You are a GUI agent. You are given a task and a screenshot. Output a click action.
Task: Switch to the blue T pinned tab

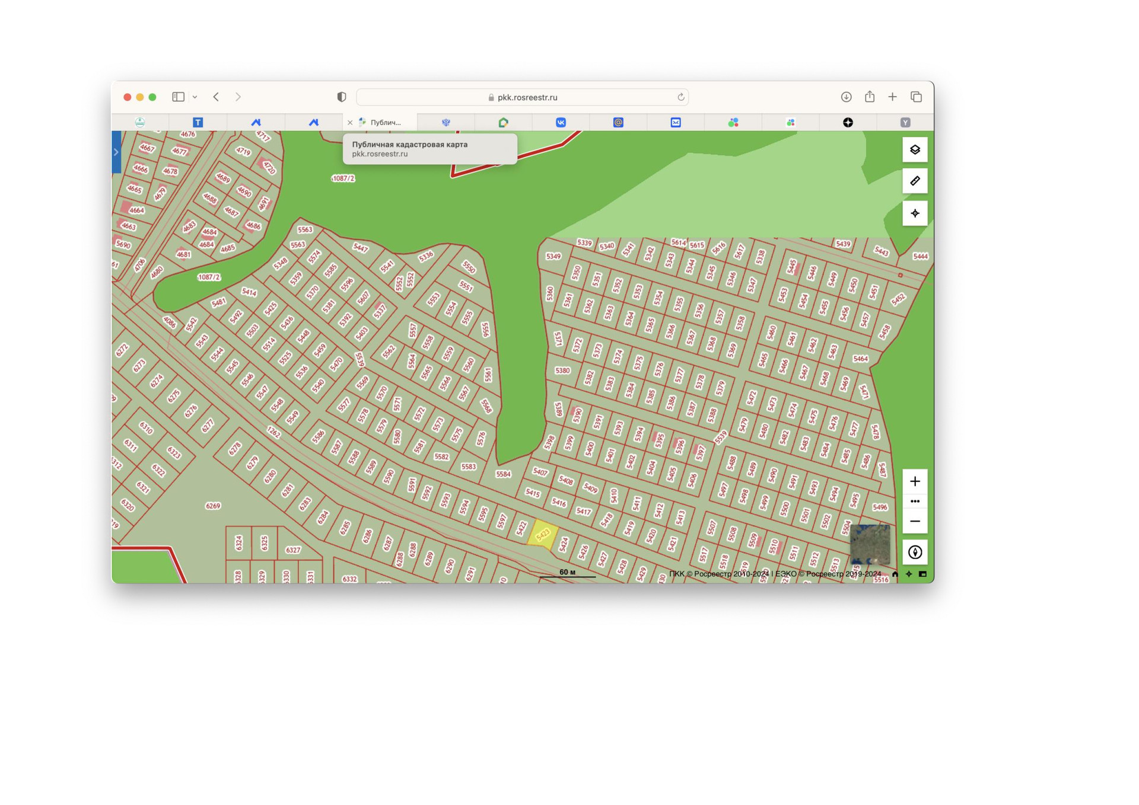click(x=198, y=123)
